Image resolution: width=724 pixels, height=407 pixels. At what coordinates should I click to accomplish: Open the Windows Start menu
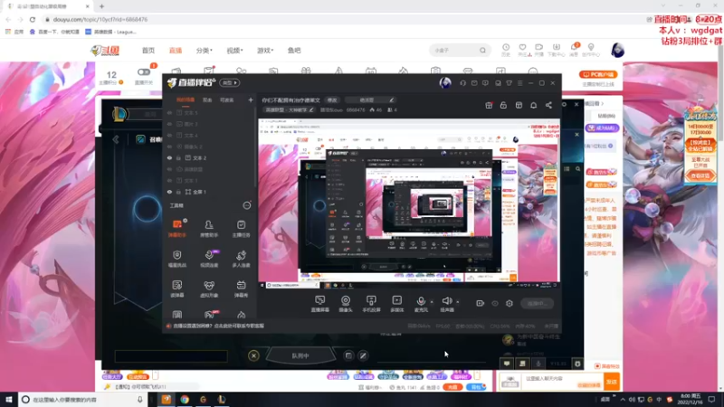click(9, 400)
